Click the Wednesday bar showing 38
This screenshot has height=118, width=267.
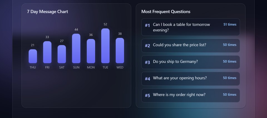click(120, 50)
